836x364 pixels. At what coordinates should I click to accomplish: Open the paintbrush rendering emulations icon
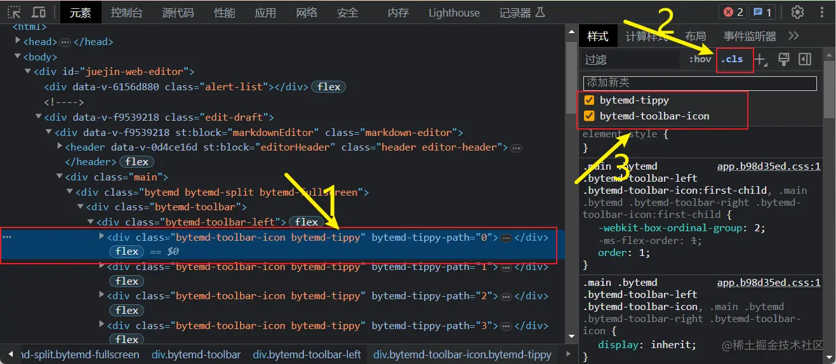[784, 59]
